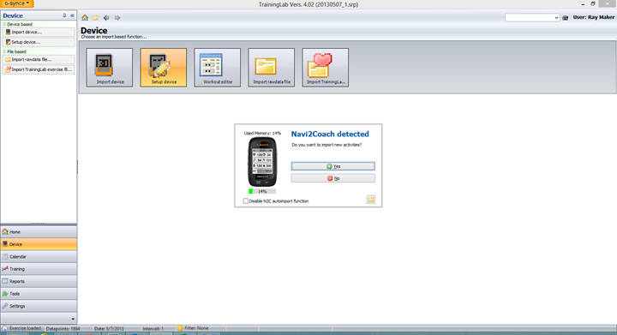Confirm import with the Yes button
This screenshot has width=617, height=335.
(332, 166)
